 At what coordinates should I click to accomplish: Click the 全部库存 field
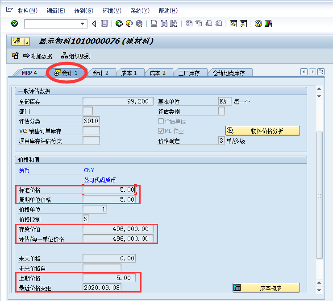118,101
